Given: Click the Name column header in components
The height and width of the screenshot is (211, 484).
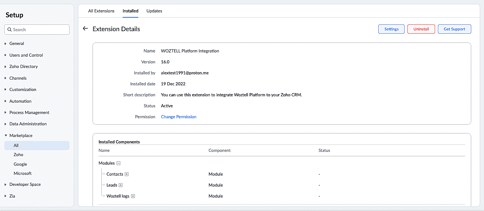Looking at the screenshot, I should coord(104,150).
